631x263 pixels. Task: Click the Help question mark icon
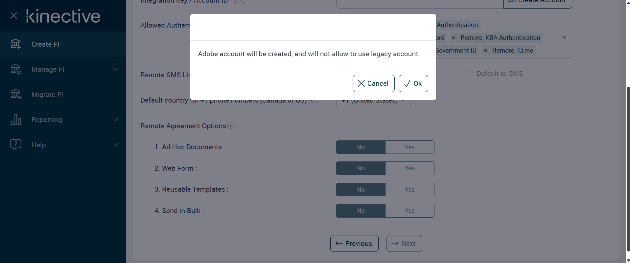[15, 145]
